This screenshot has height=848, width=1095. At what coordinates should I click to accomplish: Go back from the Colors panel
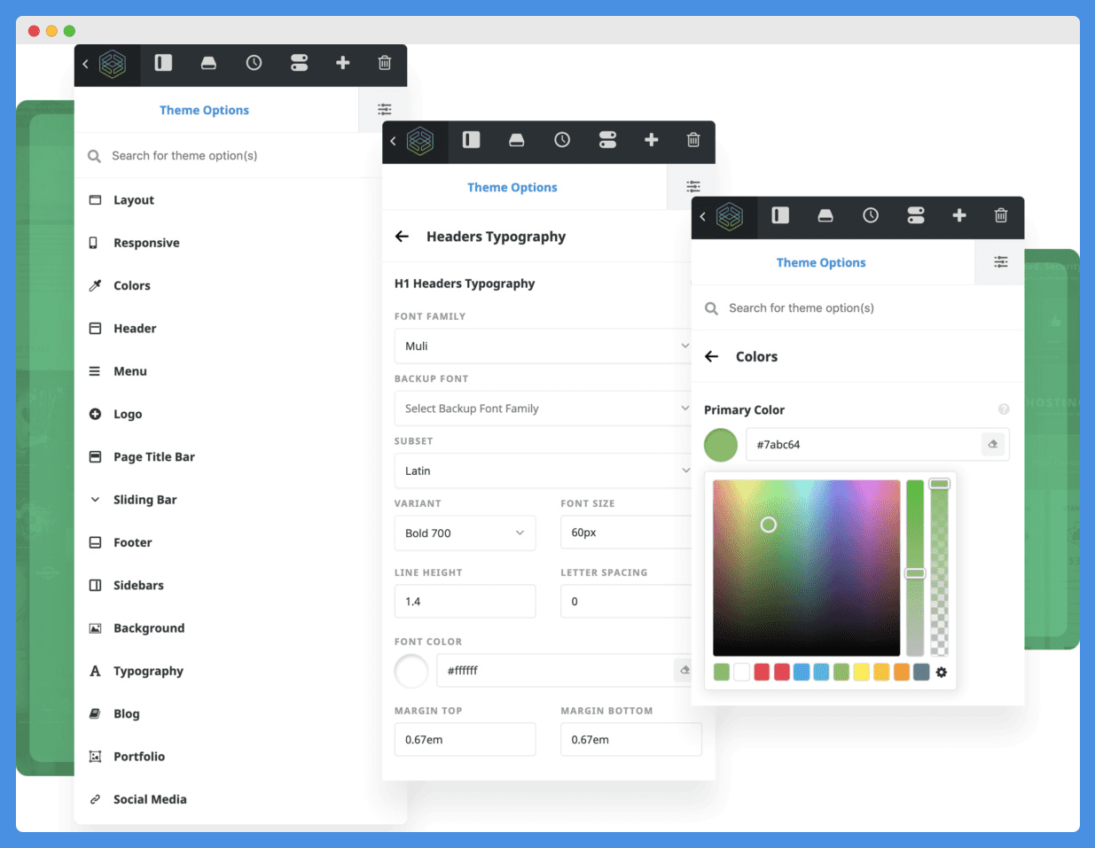tap(710, 356)
